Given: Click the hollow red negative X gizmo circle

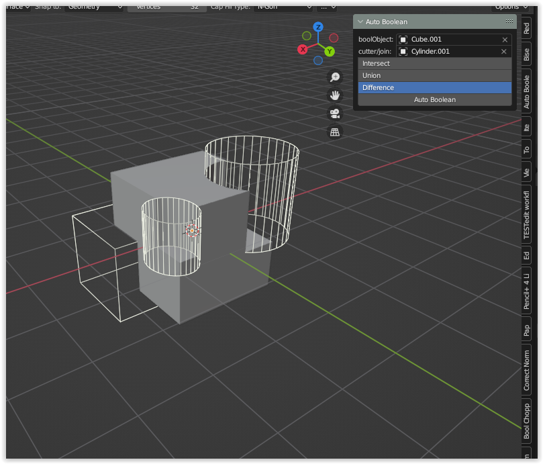Looking at the screenshot, I should pos(334,38).
